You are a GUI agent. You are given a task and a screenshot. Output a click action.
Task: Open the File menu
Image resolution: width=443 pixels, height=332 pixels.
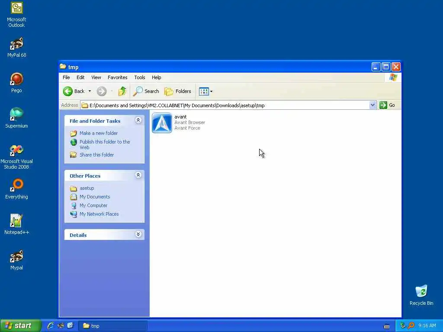[66, 77]
